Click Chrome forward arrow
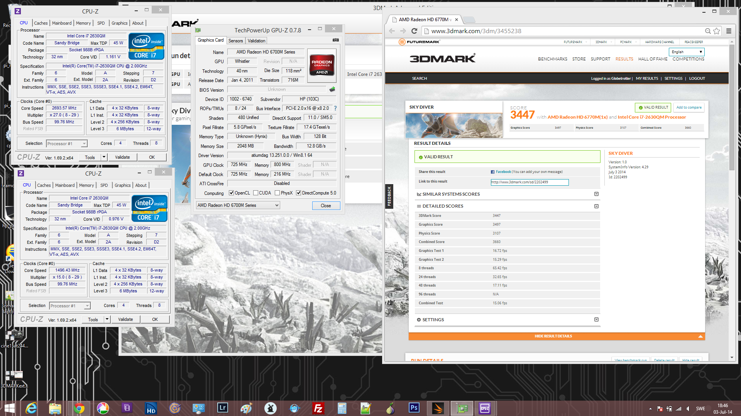This screenshot has height=416, width=741. pos(403,31)
